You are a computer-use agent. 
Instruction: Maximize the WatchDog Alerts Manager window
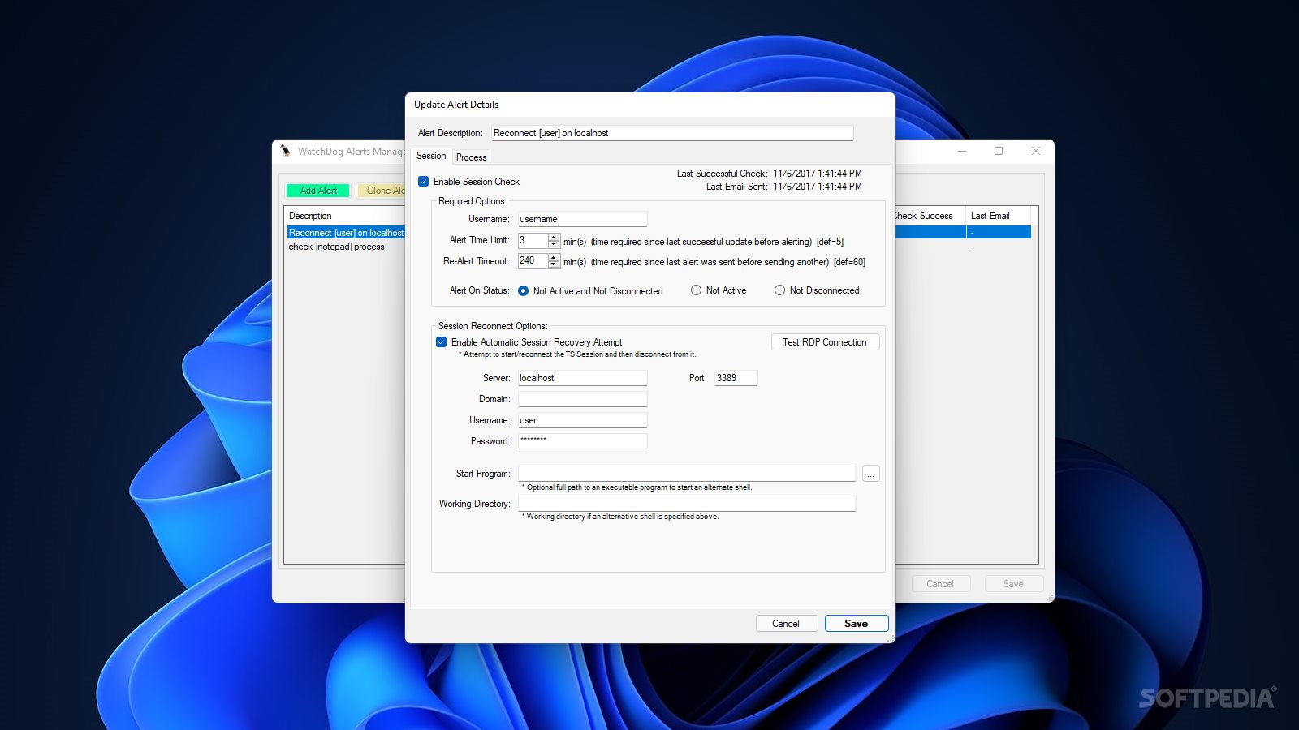point(999,151)
